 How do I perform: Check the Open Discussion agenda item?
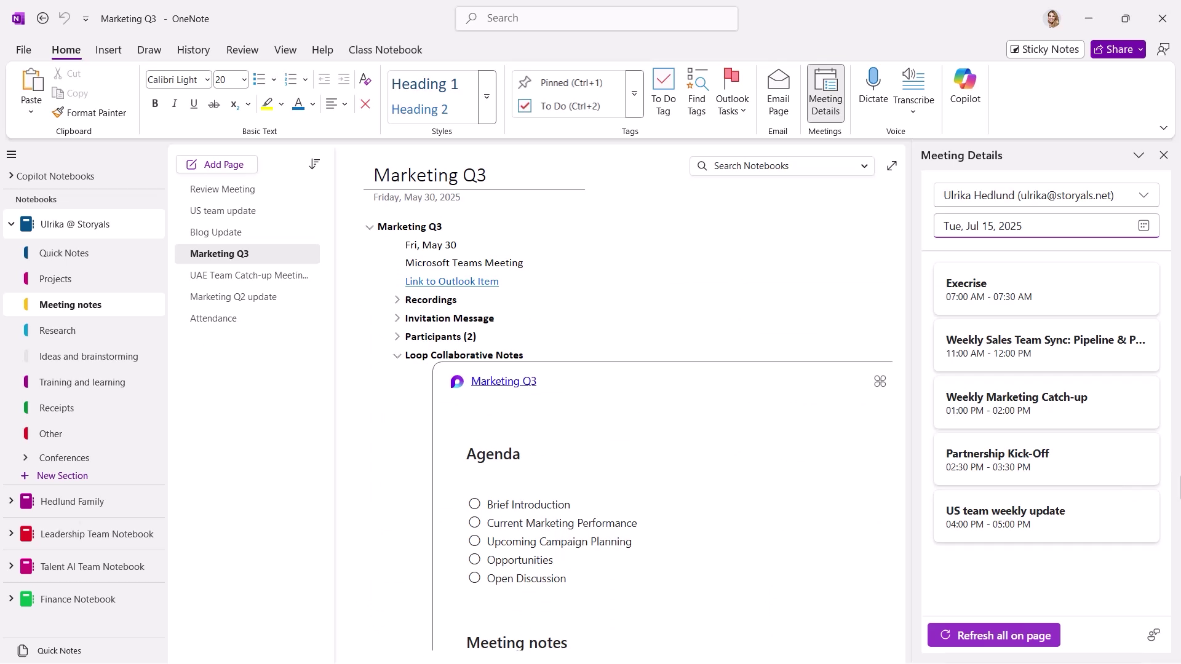pos(474,578)
